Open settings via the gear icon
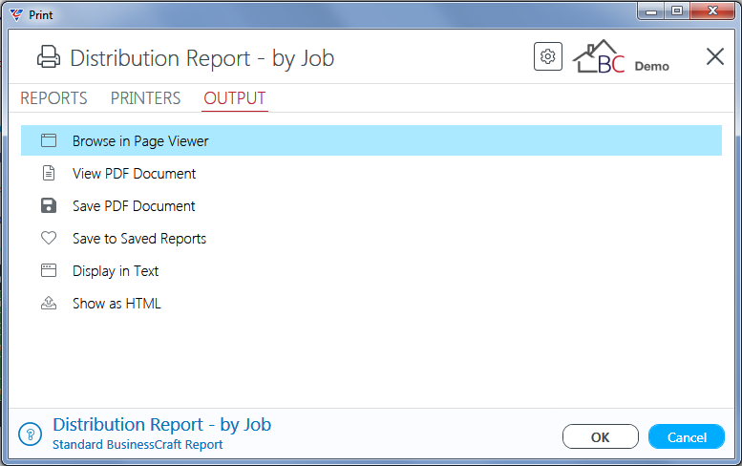The image size is (742, 466). tap(547, 56)
